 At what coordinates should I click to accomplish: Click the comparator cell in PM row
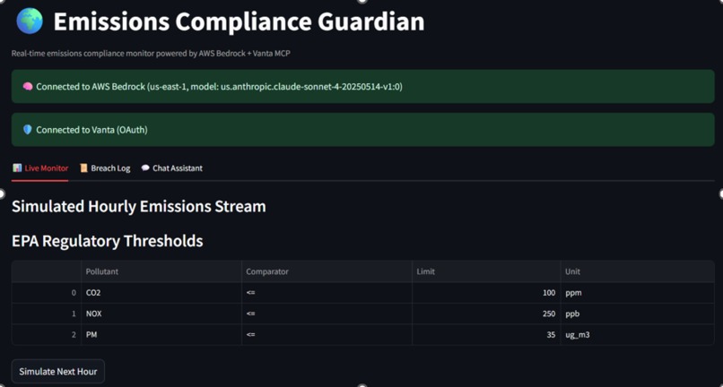coord(327,335)
